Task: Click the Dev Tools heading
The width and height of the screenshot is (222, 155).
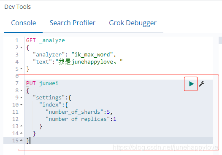Action: [18, 7]
